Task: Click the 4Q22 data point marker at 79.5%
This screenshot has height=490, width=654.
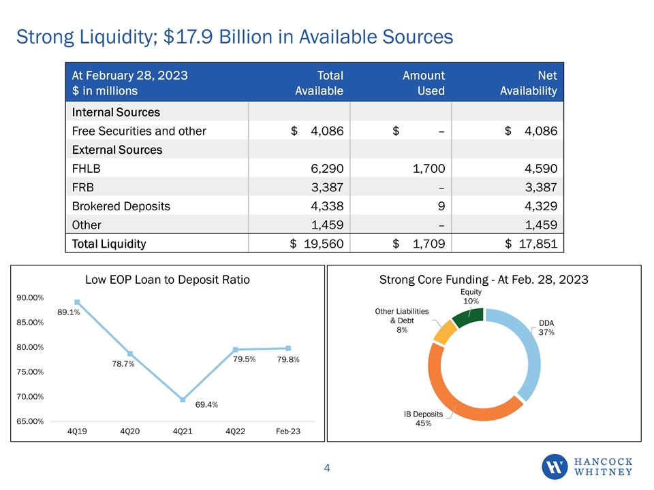Action: [235, 350]
